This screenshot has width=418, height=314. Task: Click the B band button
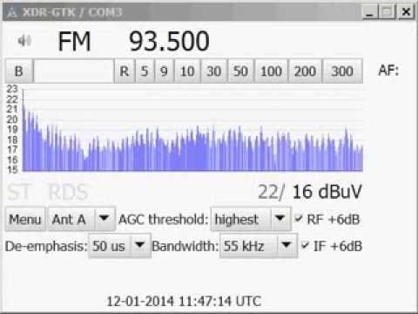click(x=18, y=72)
